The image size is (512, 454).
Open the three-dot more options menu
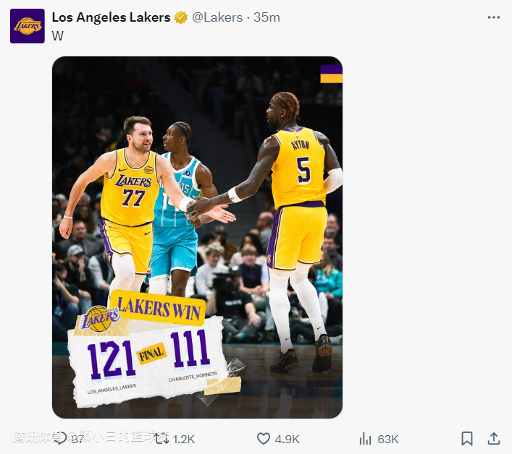click(494, 17)
